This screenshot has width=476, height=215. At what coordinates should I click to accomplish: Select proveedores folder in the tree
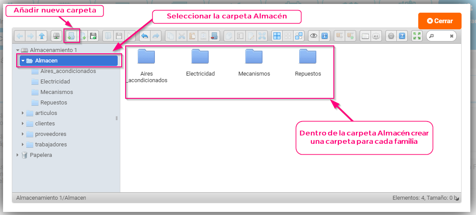pyautogui.click(x=50, y=134)
